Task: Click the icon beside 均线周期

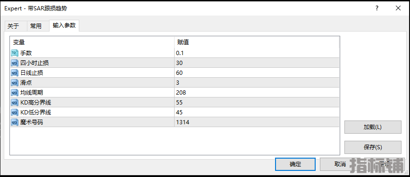Action: pos(14,93)
